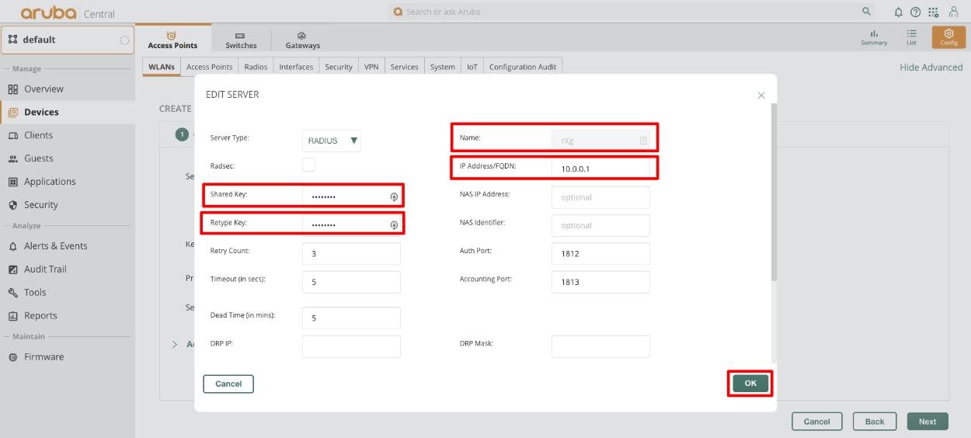Close the Edit Server dialog

click(x=761, y=96)
